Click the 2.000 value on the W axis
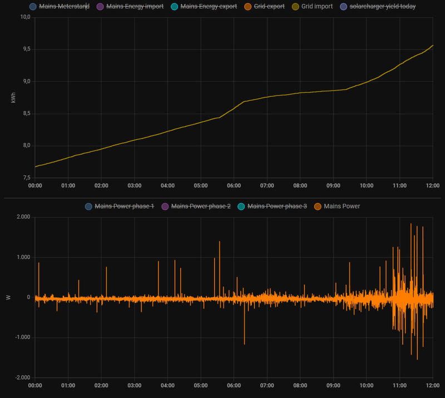The width and height of the screenshot is (445, 398). coord(23,216)
